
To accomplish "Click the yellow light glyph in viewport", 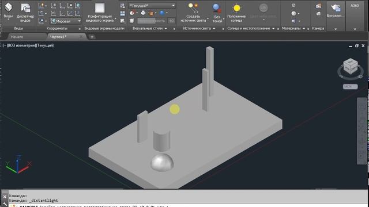I will 175,109.
